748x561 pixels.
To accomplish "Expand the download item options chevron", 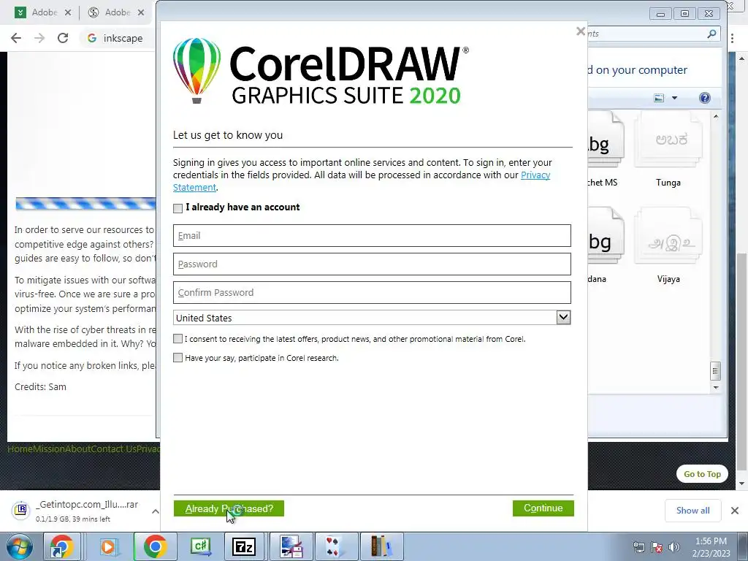I will (x=155, y=511).
